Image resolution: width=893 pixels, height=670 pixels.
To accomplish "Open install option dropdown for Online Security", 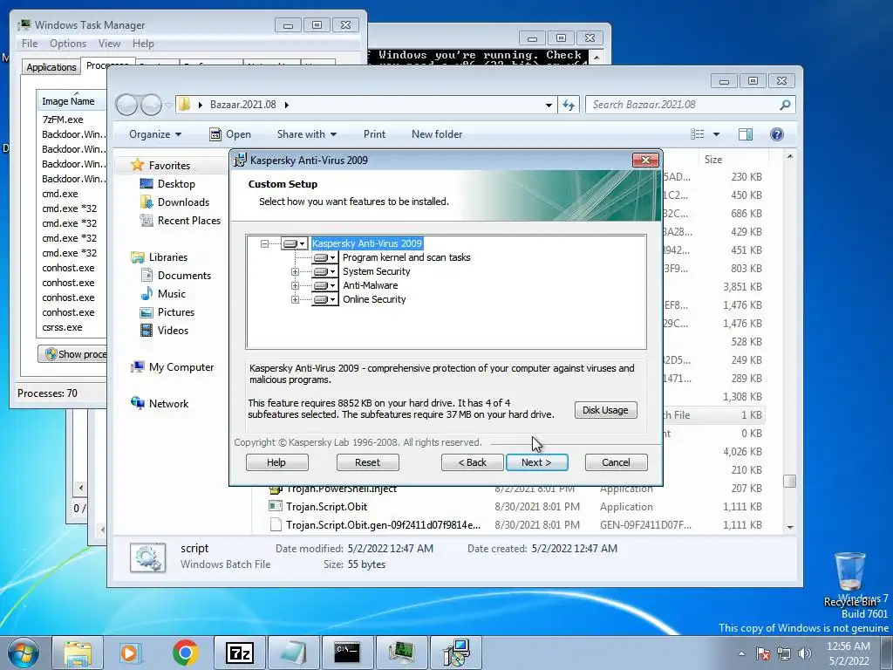I will pos(325,300).
